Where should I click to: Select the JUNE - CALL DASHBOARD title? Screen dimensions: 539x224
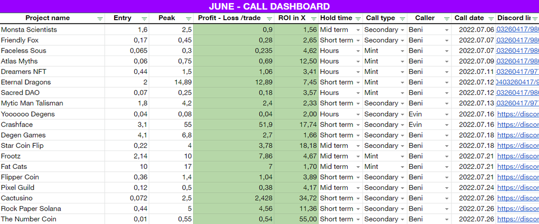click(x=269, y=6)
